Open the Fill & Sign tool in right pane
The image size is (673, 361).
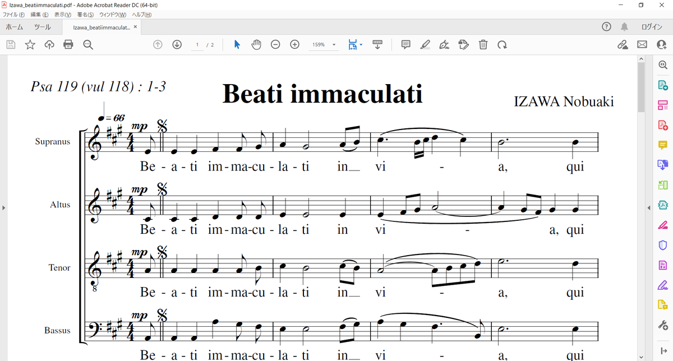tap(662, 285)
